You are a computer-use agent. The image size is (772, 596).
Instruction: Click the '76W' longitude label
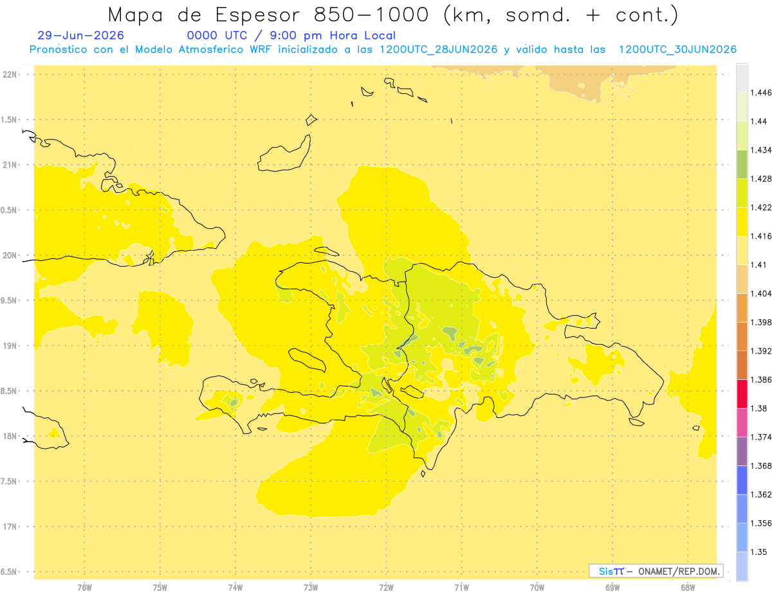pos(84,587)
